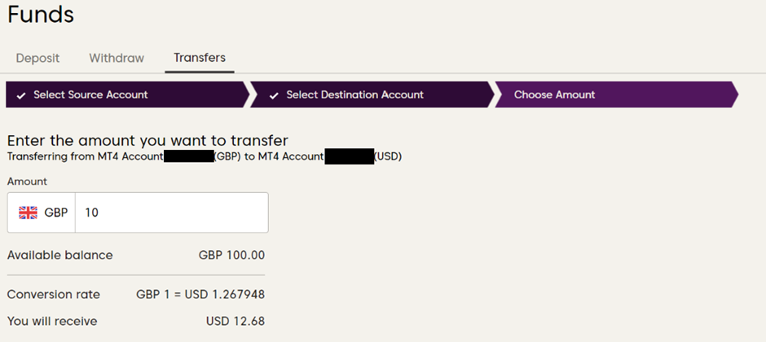
Task: Click the 'Enter the amount you want to transfer' heading
Action: tap(147, 140)
